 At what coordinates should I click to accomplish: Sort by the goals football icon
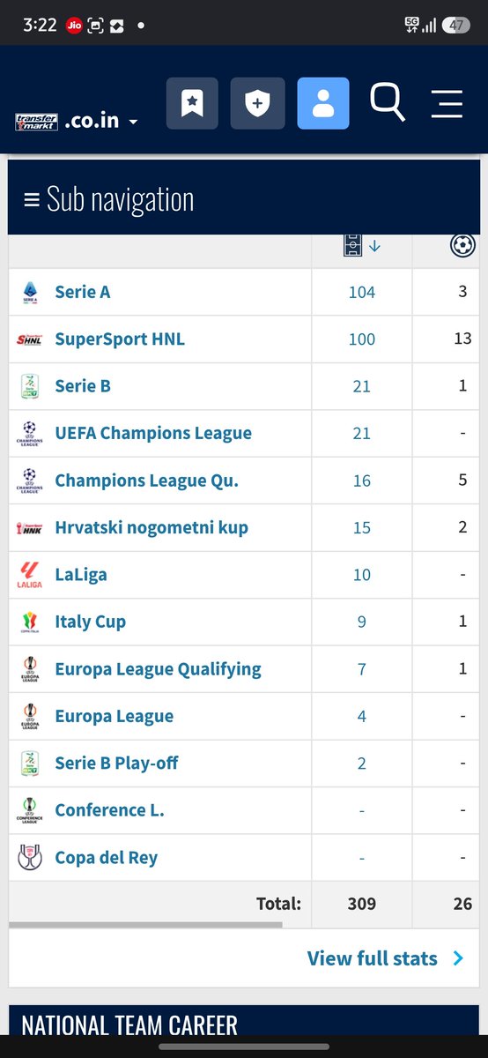point(462,245)
